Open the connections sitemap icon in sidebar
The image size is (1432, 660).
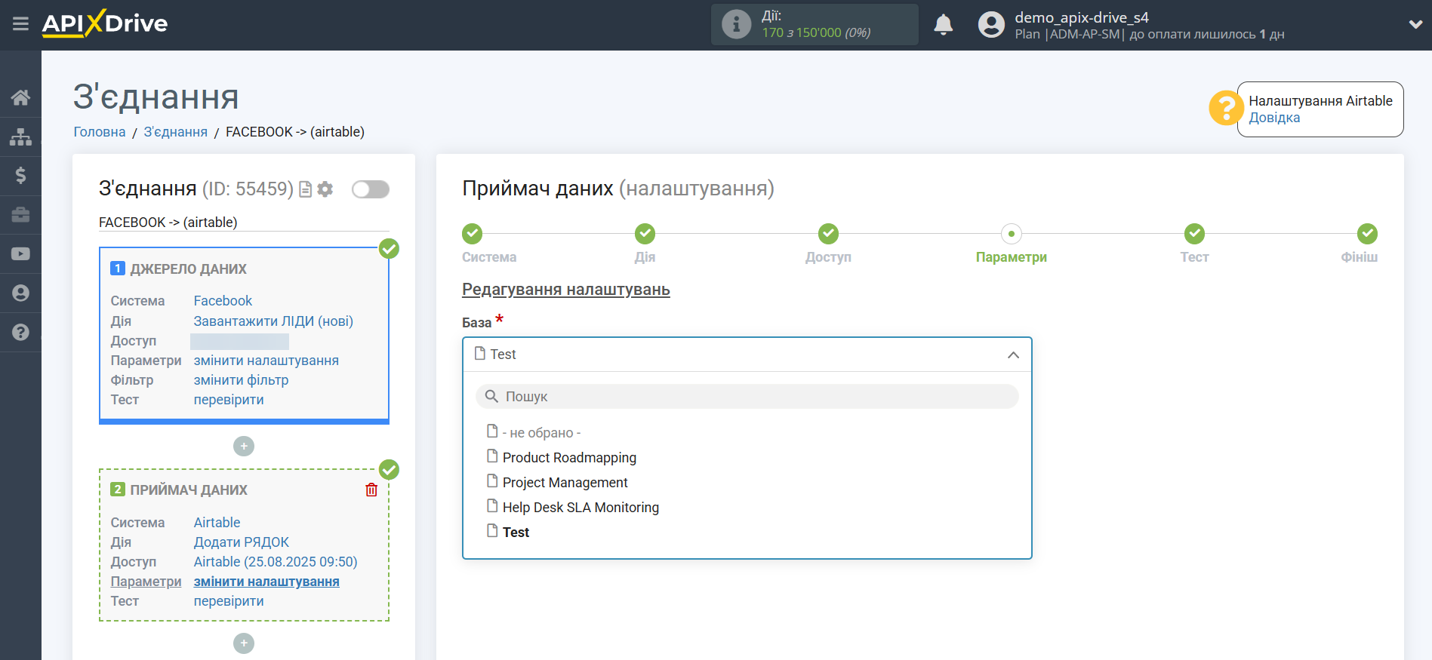(x=20, y=137)
